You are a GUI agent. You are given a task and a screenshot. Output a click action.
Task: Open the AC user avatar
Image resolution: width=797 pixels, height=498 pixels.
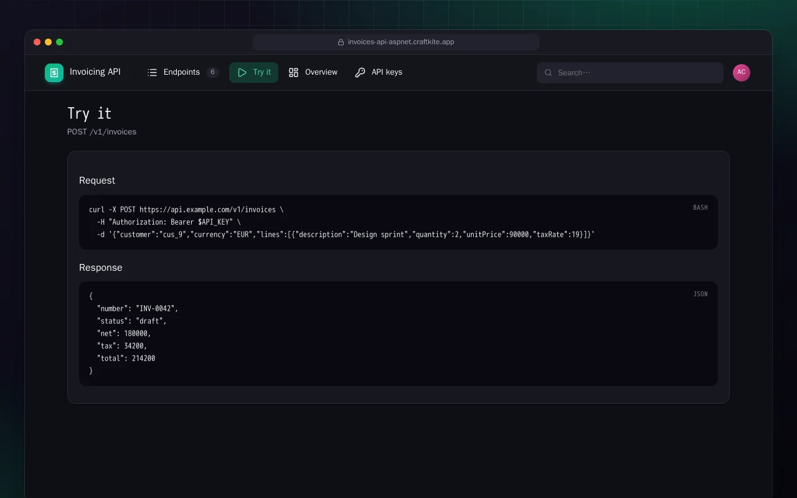point(742,73)
